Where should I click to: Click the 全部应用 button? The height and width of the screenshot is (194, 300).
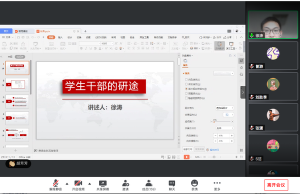coord(187,149)
